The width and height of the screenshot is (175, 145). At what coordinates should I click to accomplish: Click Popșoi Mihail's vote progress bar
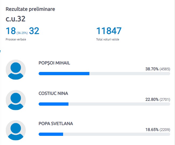click(104, 74)
